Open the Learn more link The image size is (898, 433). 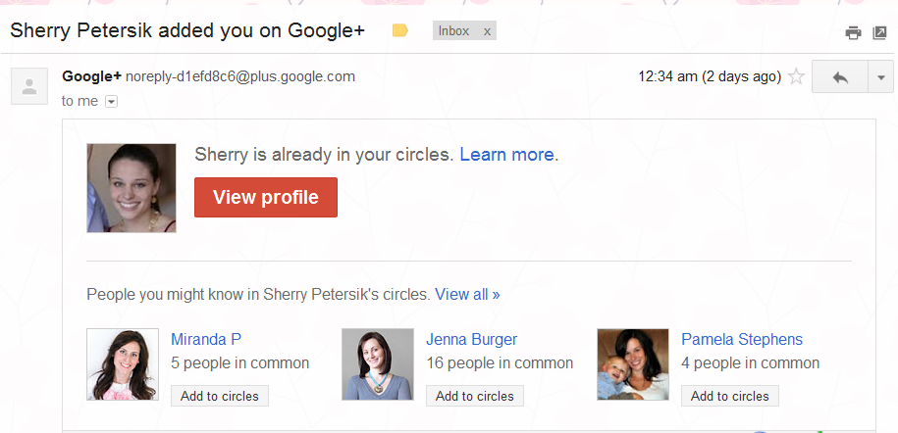click(x=506, y=155)
